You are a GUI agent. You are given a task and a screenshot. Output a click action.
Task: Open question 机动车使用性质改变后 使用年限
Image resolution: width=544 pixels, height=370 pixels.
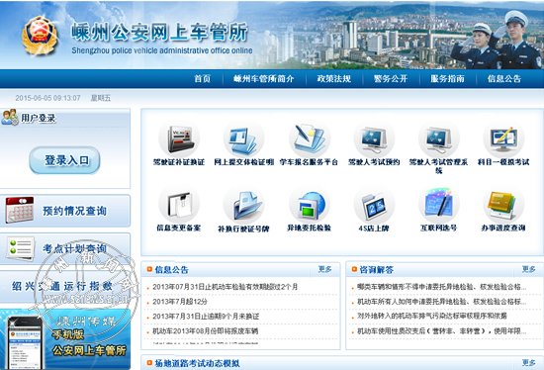click(x=442, y=331)
